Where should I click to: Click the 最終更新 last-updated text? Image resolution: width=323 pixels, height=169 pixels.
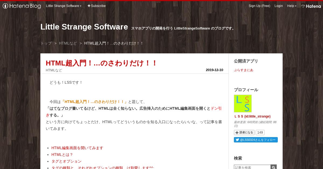pyautogui.click(x=256, y=124)
